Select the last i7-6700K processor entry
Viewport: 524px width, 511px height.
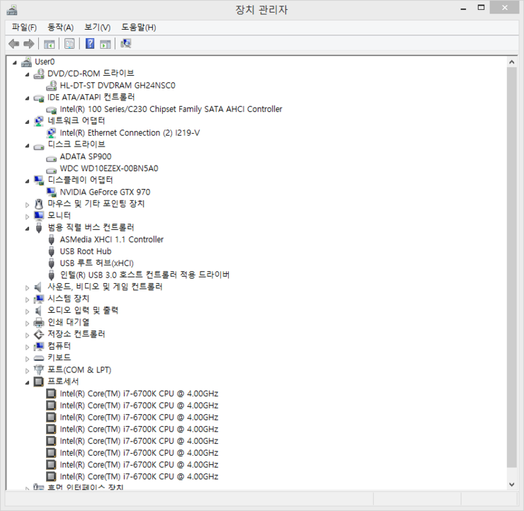(x=139, y=476)
